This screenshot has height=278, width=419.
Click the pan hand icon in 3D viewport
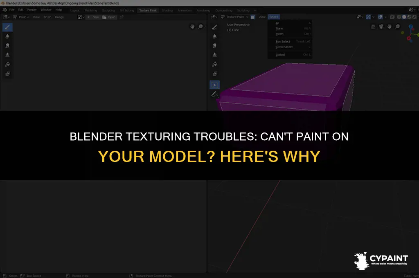point(390,27)
